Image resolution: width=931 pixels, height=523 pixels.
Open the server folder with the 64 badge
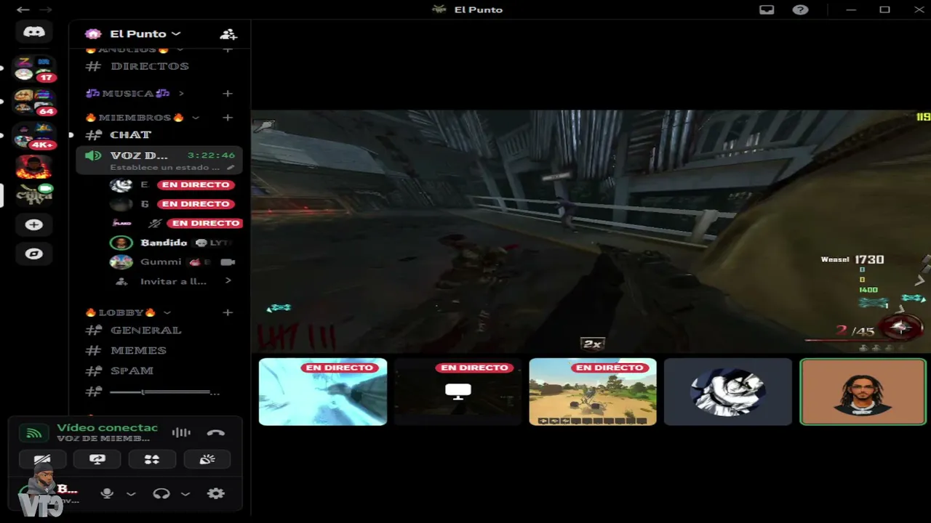tap(33, 102)
